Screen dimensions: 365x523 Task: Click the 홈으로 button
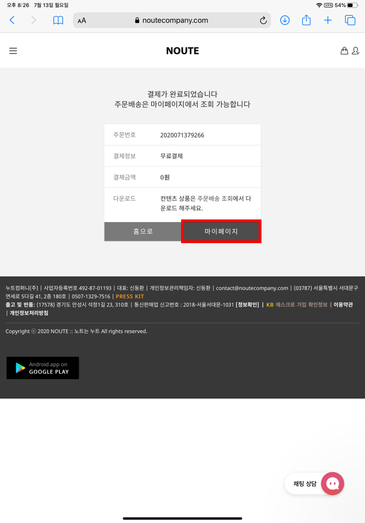pos(143,232)
